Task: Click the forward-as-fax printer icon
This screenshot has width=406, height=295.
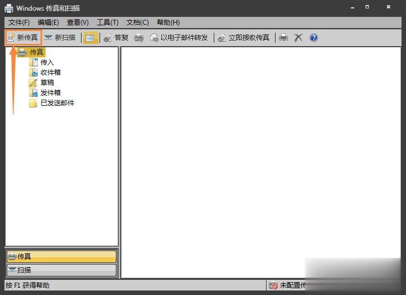Action: pos(139,38)
